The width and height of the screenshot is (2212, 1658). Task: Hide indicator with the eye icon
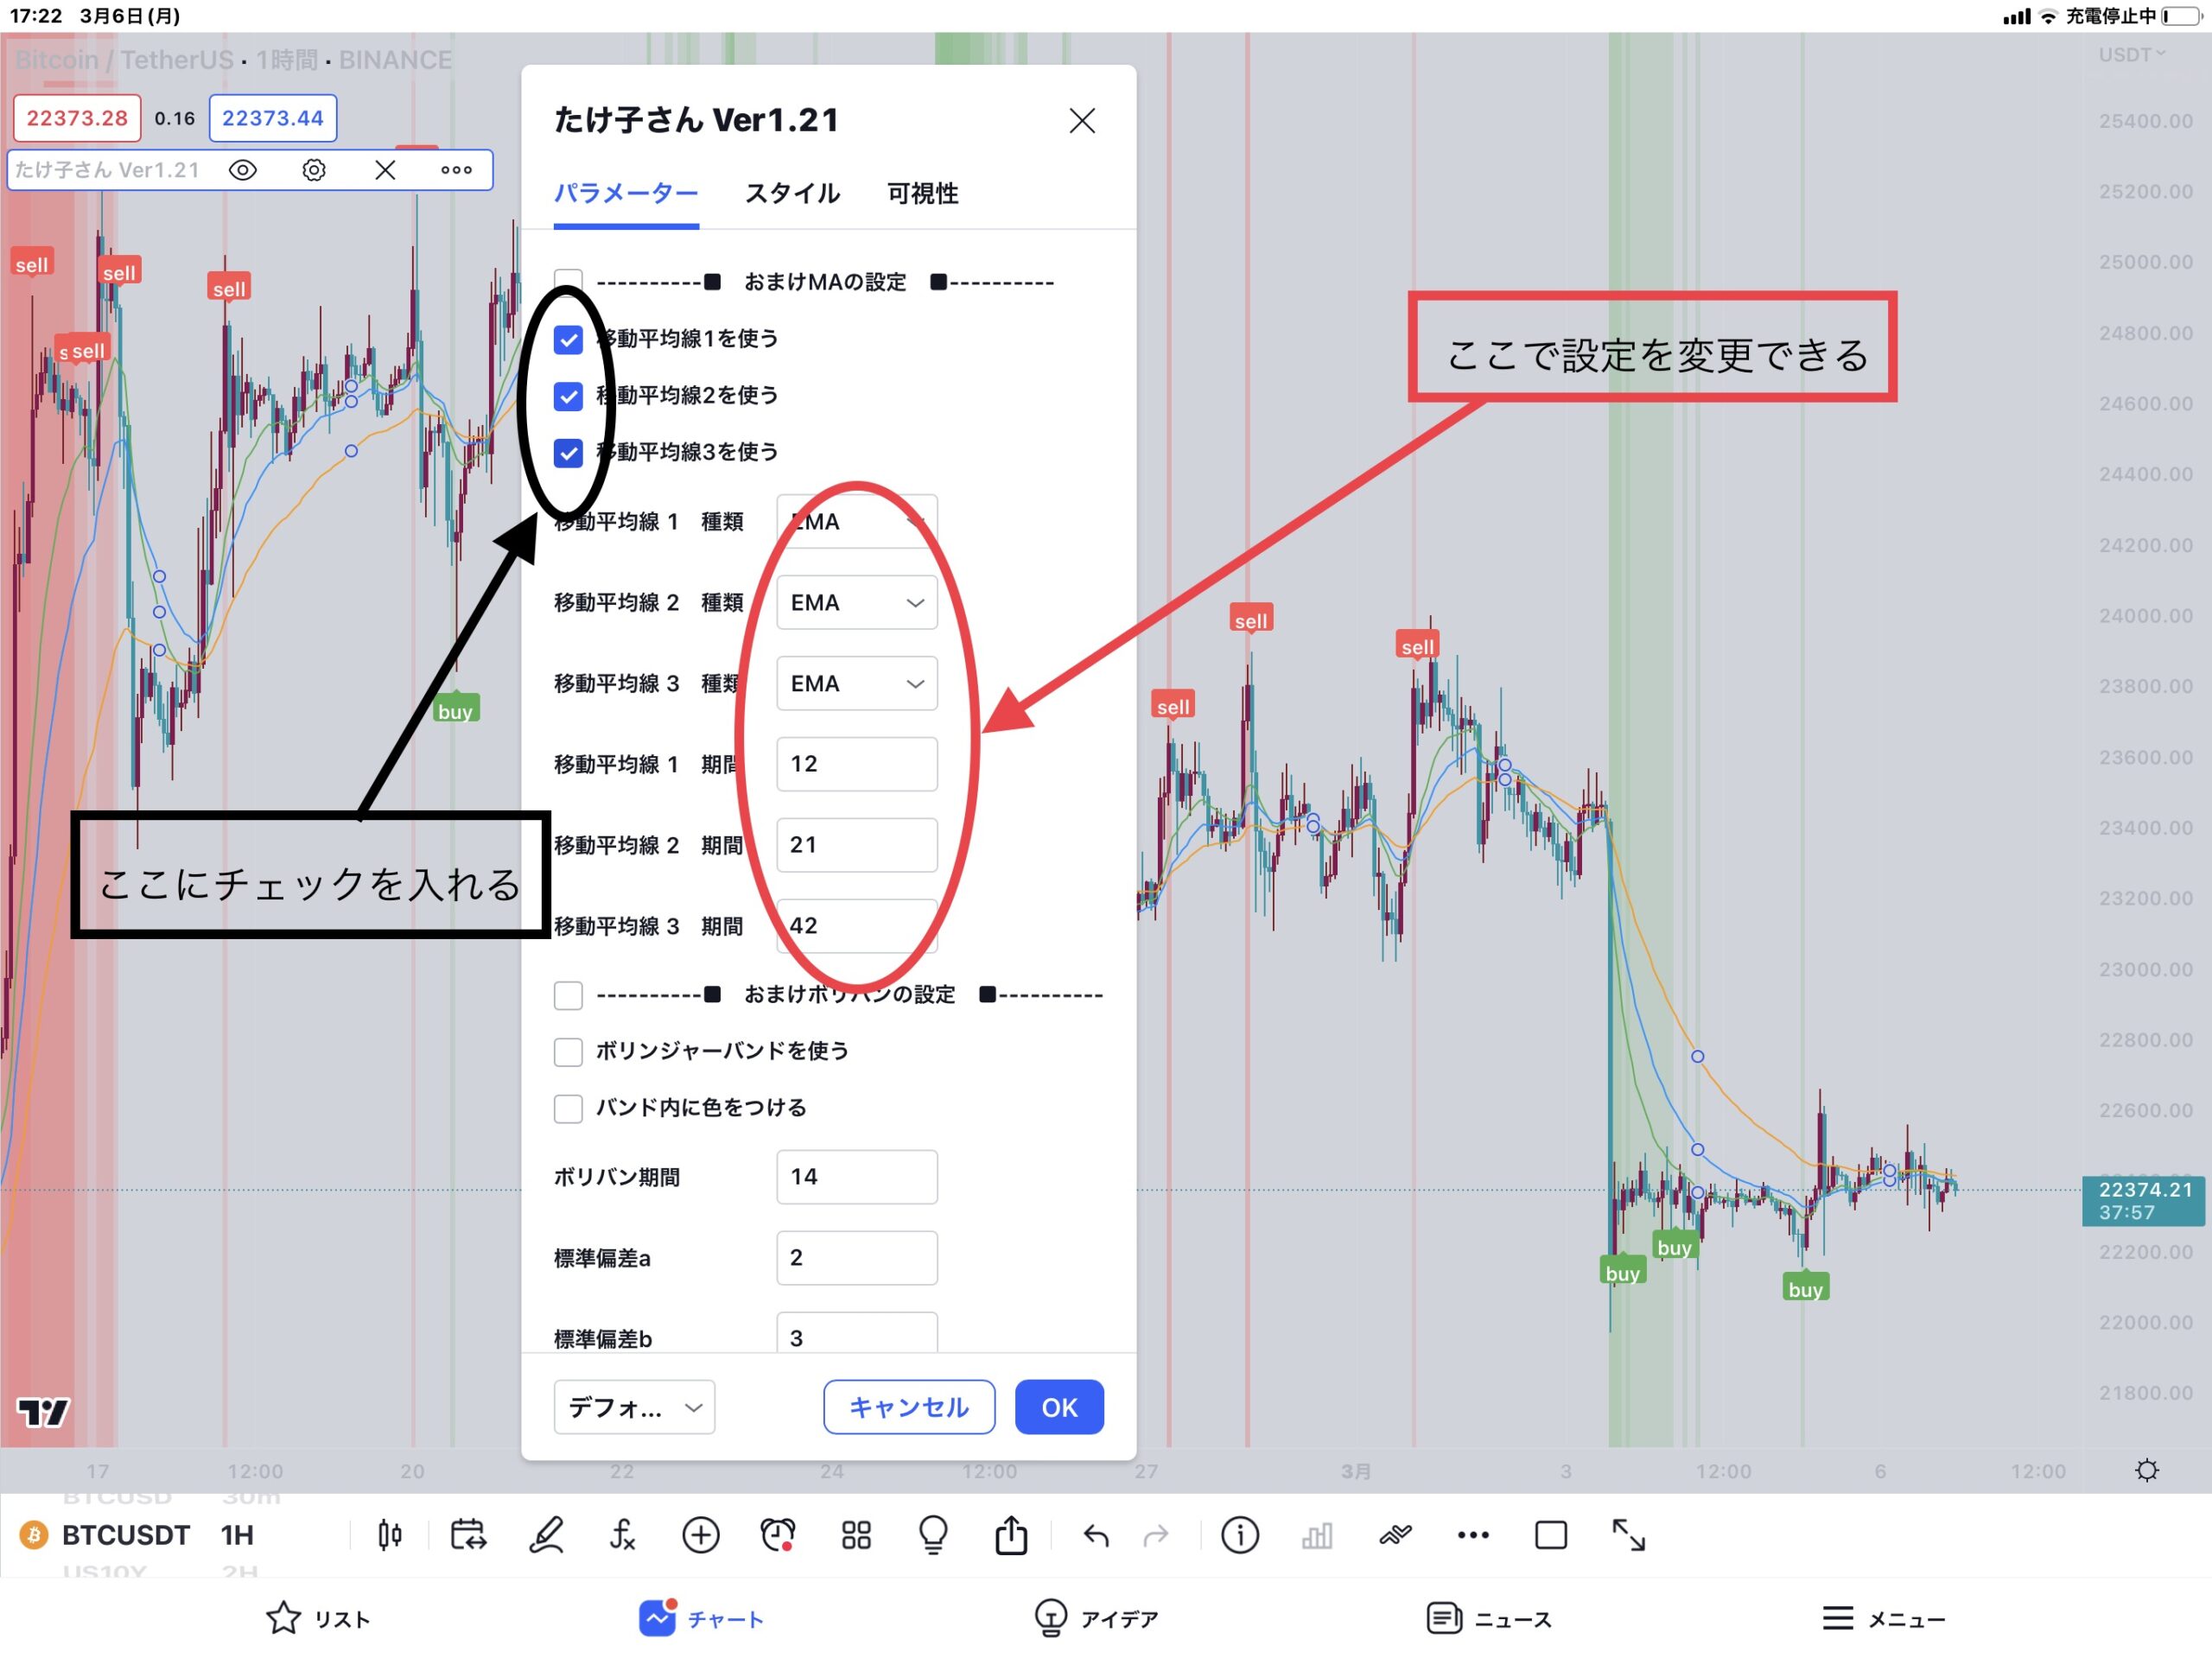pyautogui.click(x=243, y=170)
